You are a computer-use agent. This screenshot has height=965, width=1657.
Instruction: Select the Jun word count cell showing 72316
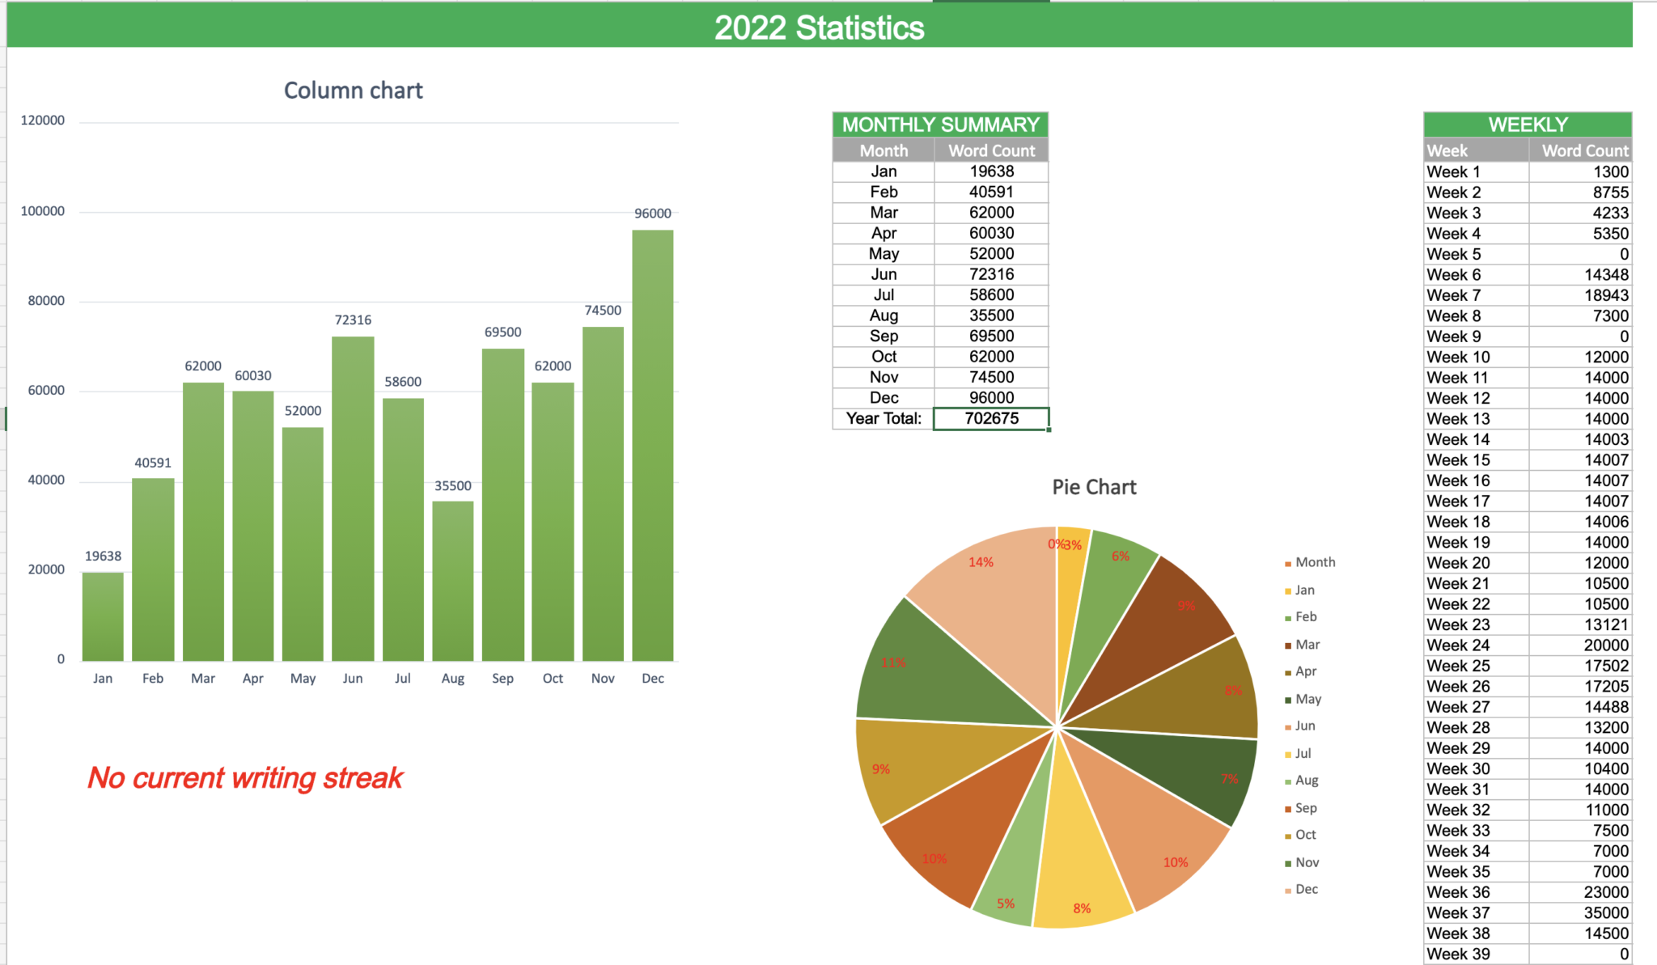point(990,274)
